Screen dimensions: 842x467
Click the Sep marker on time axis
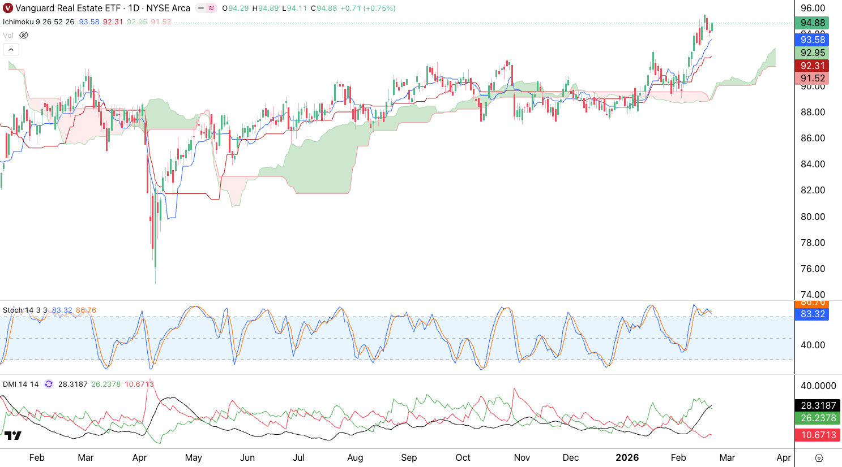[409, 458]
